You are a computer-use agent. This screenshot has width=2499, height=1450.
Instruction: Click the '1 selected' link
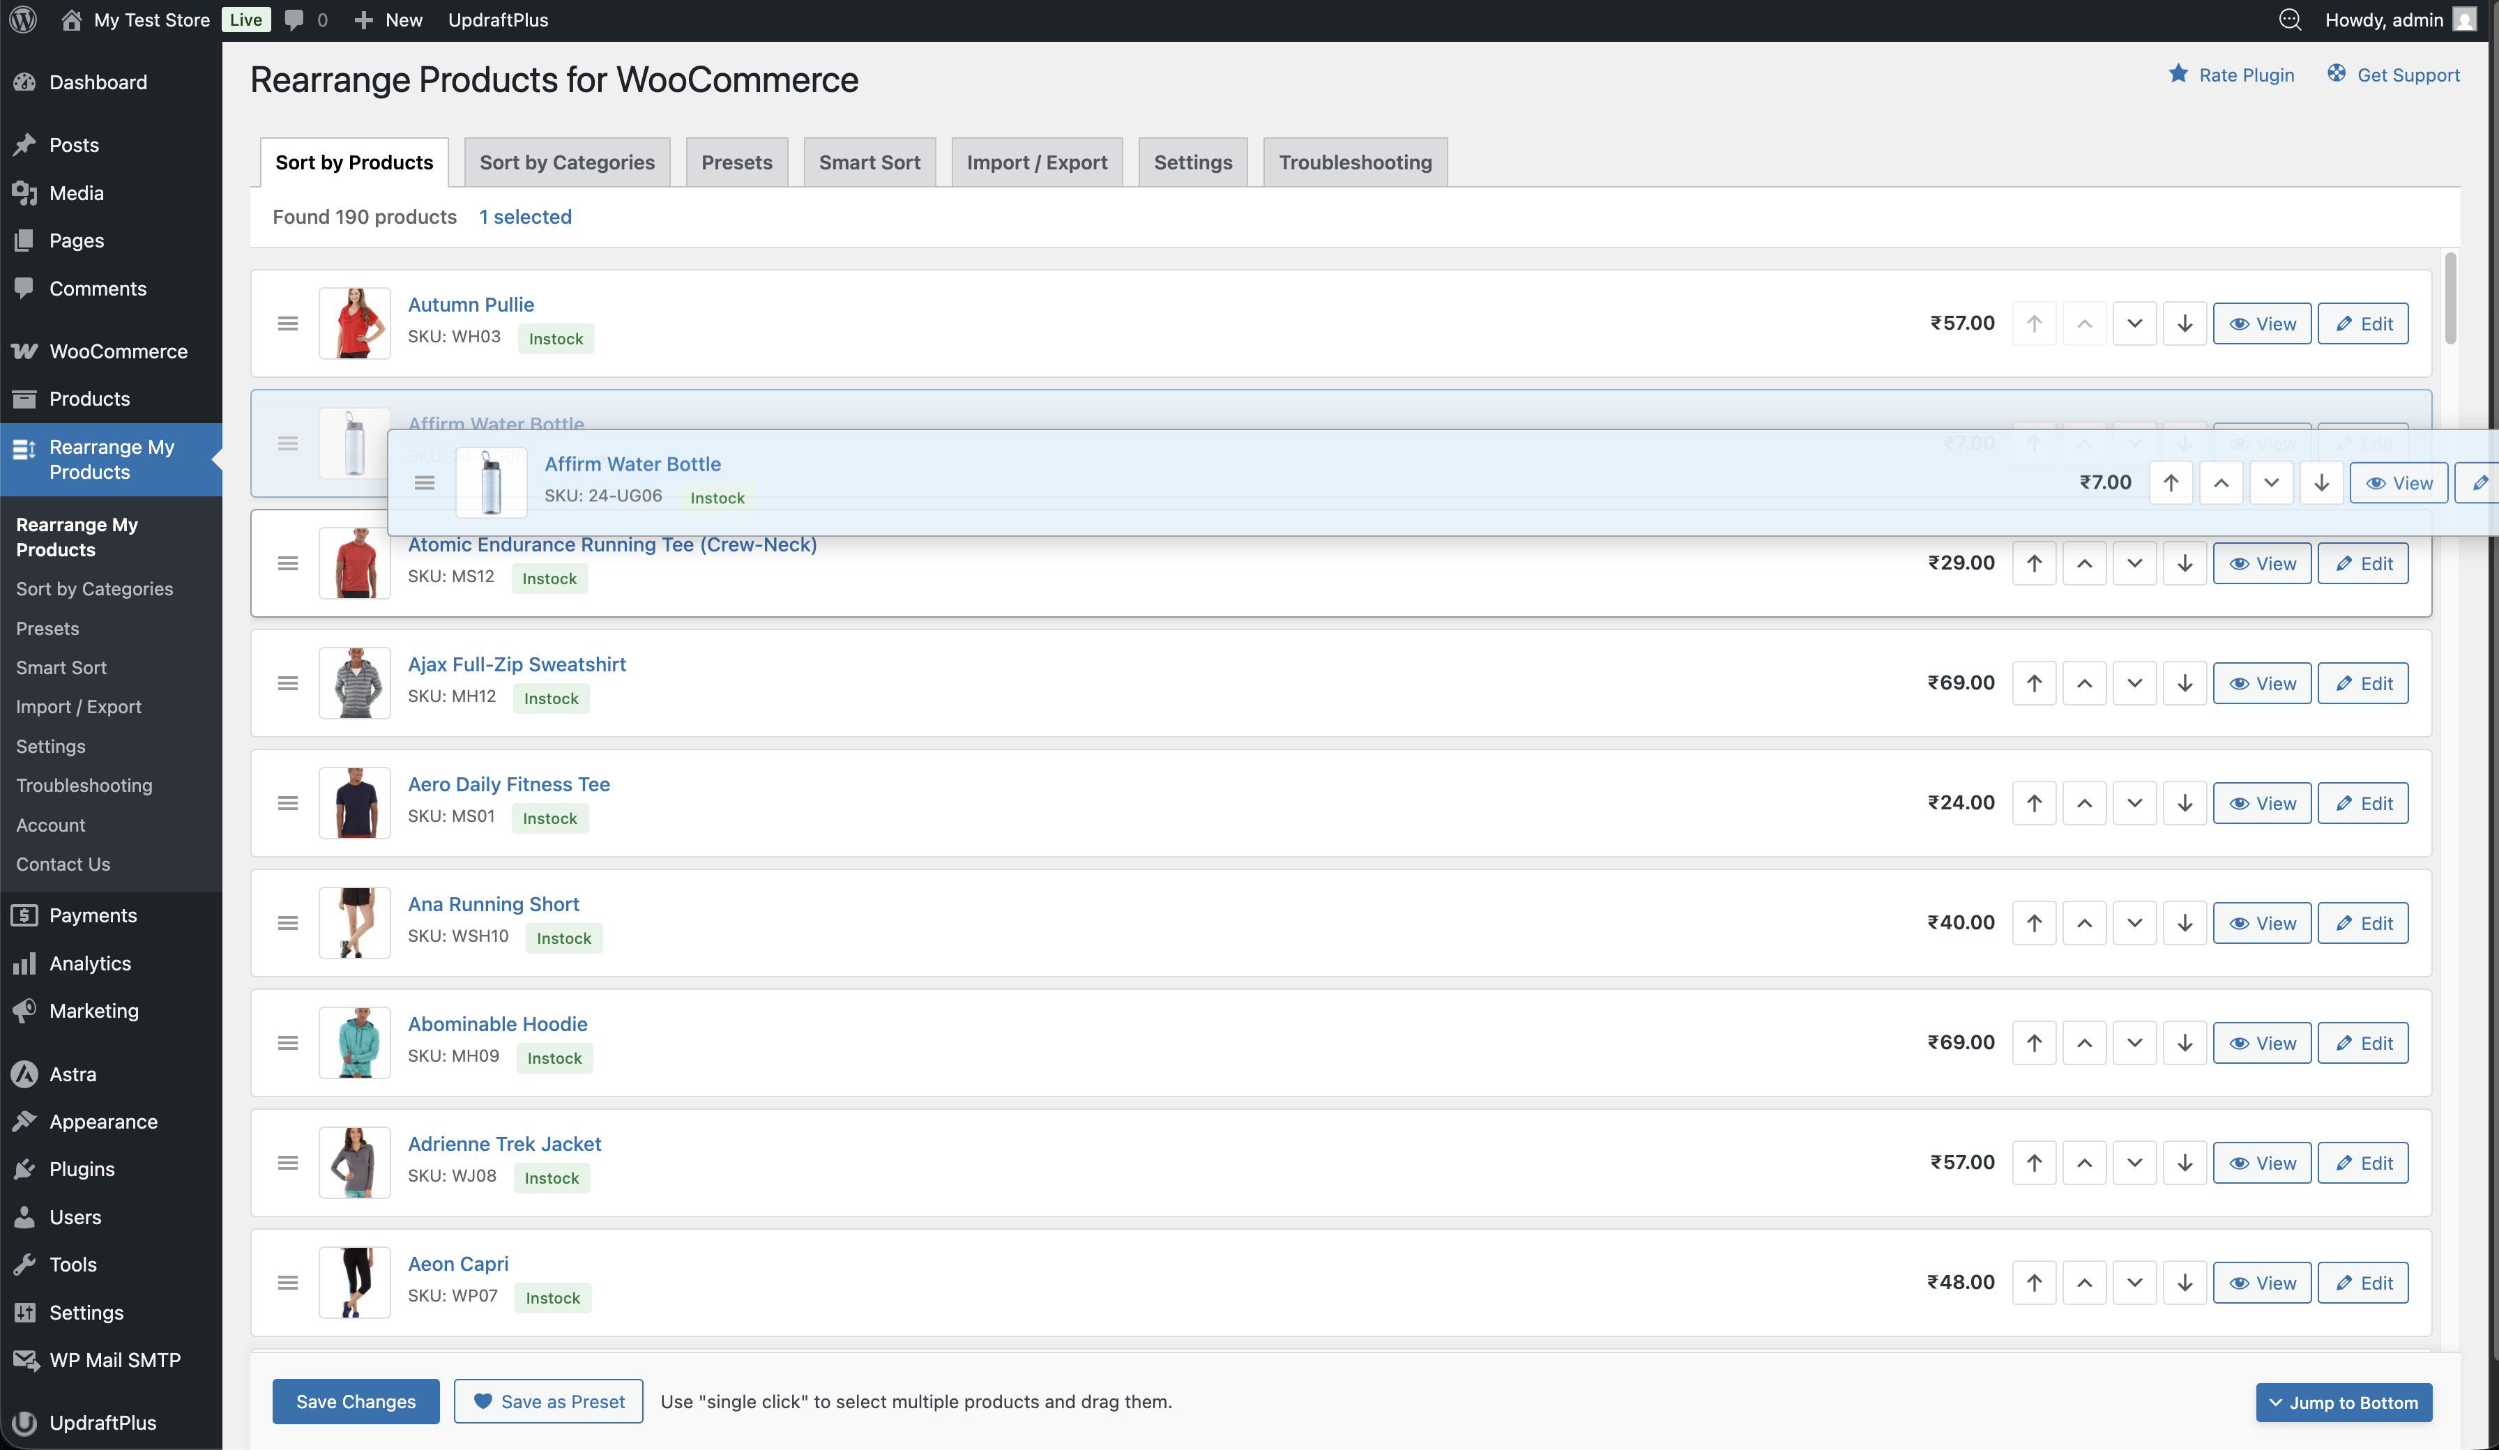[526, 216]
